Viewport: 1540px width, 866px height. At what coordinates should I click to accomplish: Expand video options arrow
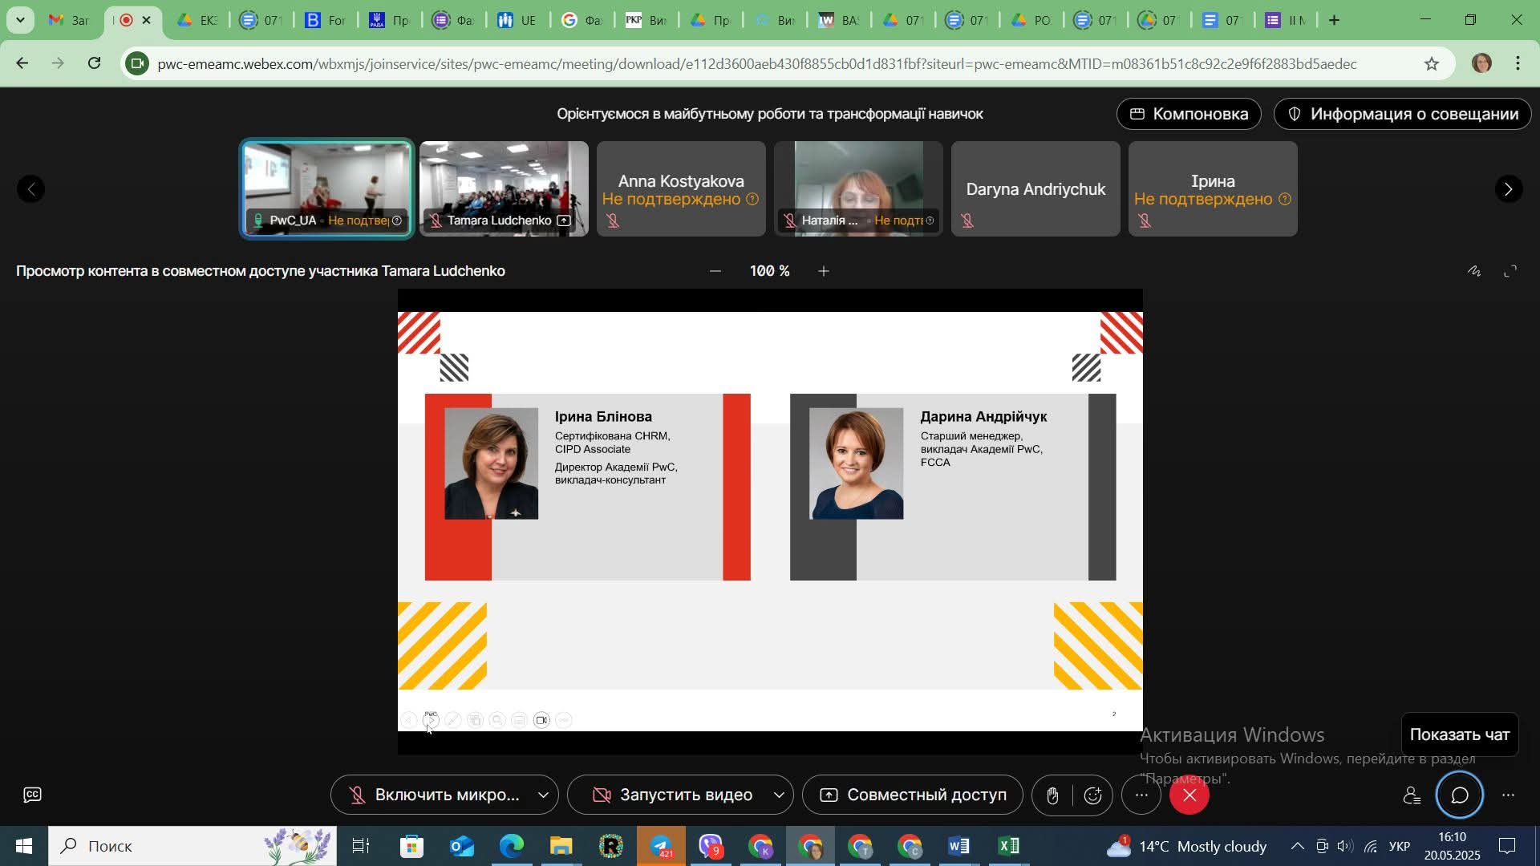point(778,795)
